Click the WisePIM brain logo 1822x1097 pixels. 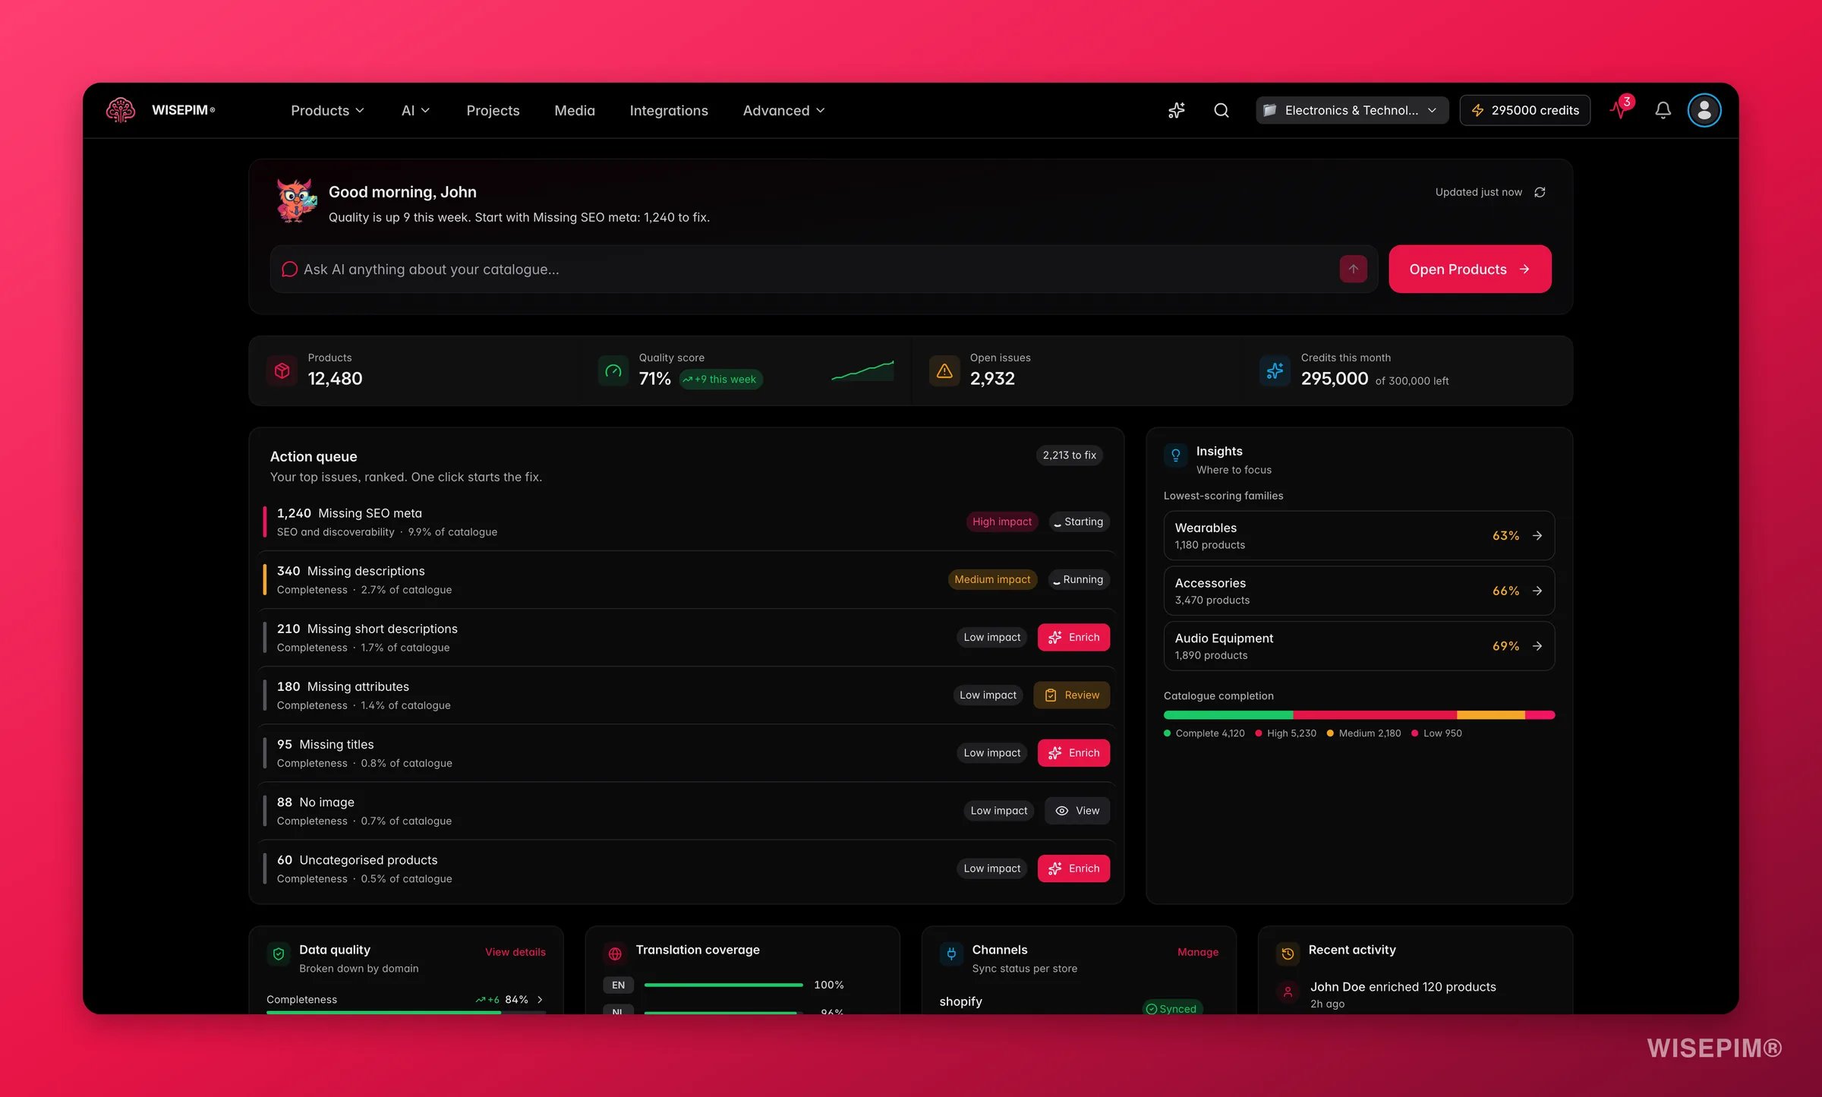pyautogui.click(x=120, y=110)
